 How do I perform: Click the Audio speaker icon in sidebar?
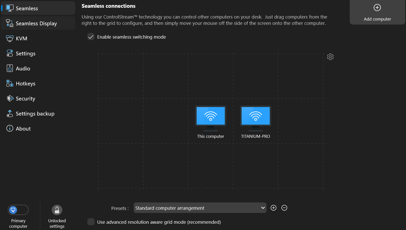10,68
